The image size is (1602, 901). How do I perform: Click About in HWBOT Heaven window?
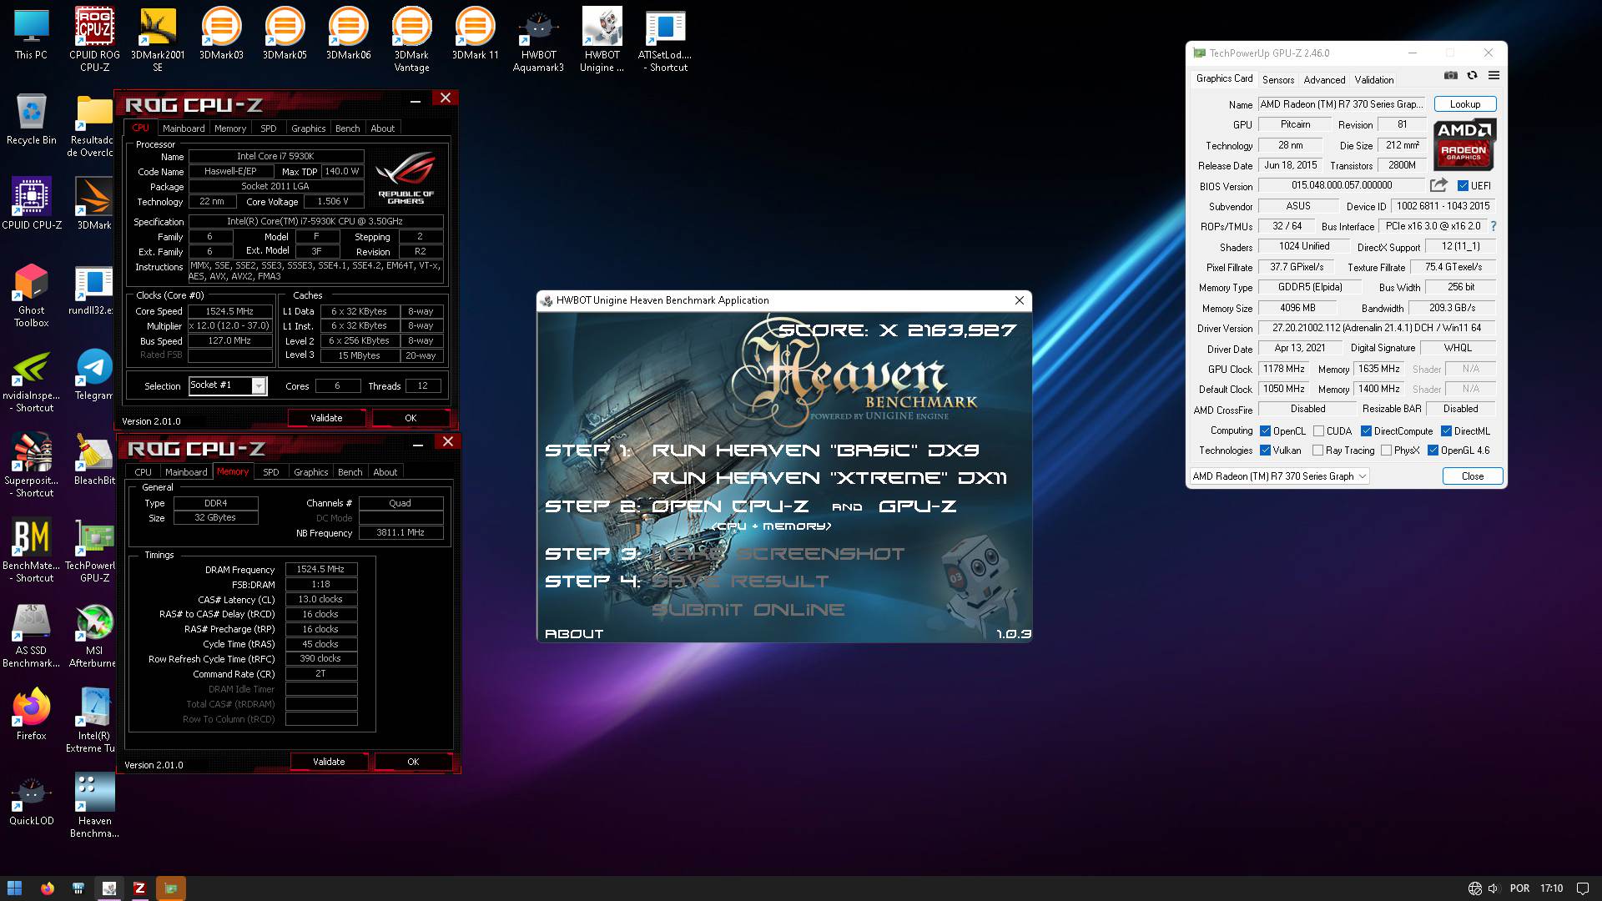click(574, 634)
